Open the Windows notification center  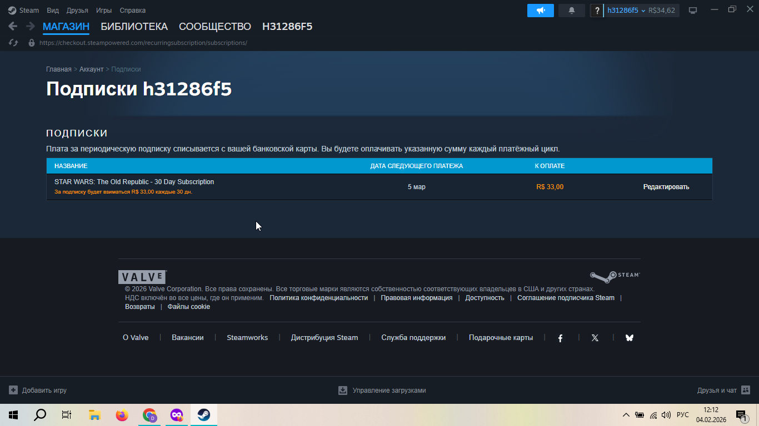click(x=742, y=415)
